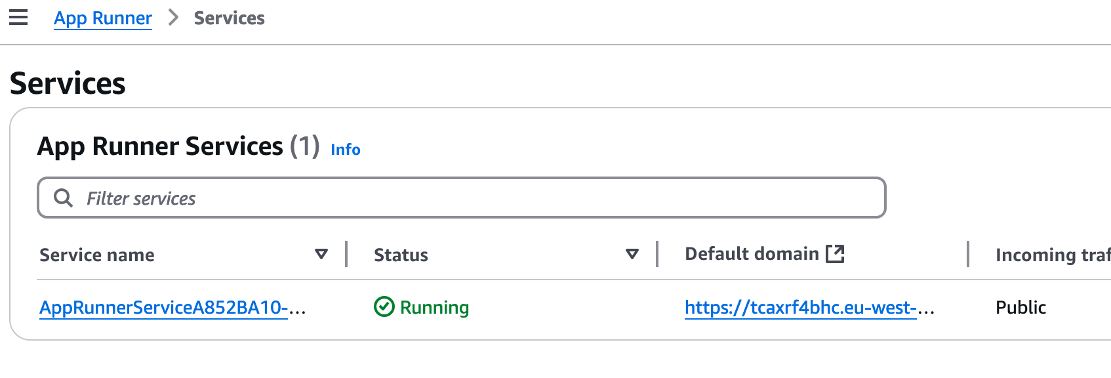Click the Services breadcrumb item
This screenshot has height=378, width=1111.
[229, 18]
